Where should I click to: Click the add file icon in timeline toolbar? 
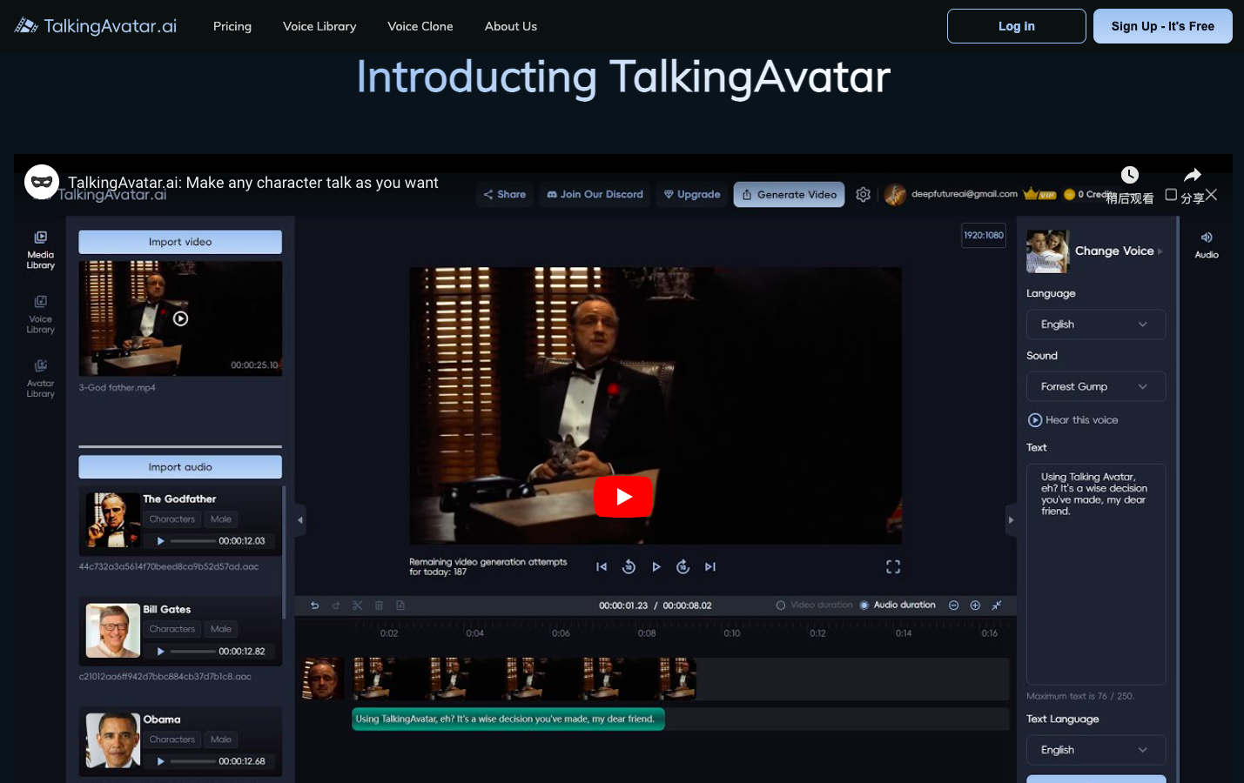point(400,606)
